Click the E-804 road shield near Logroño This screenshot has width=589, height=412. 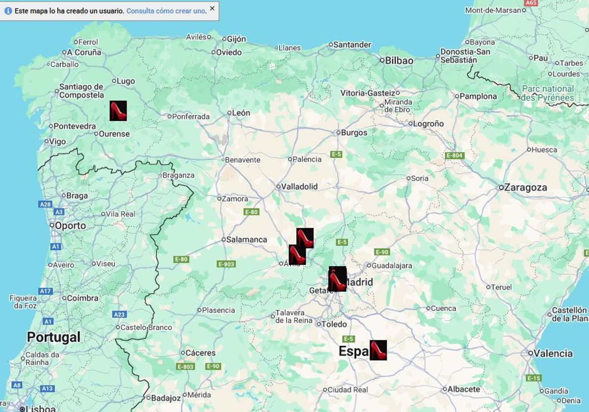pyautogui.click(x=454, y=155)
